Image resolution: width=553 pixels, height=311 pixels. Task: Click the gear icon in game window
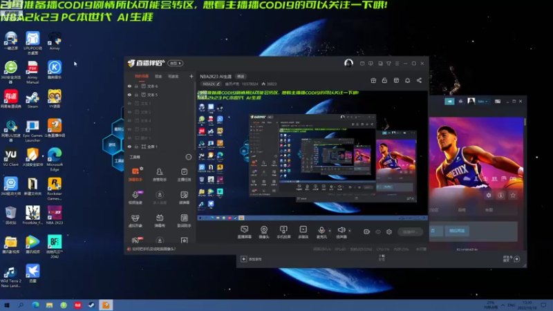(x=489, y=195)
